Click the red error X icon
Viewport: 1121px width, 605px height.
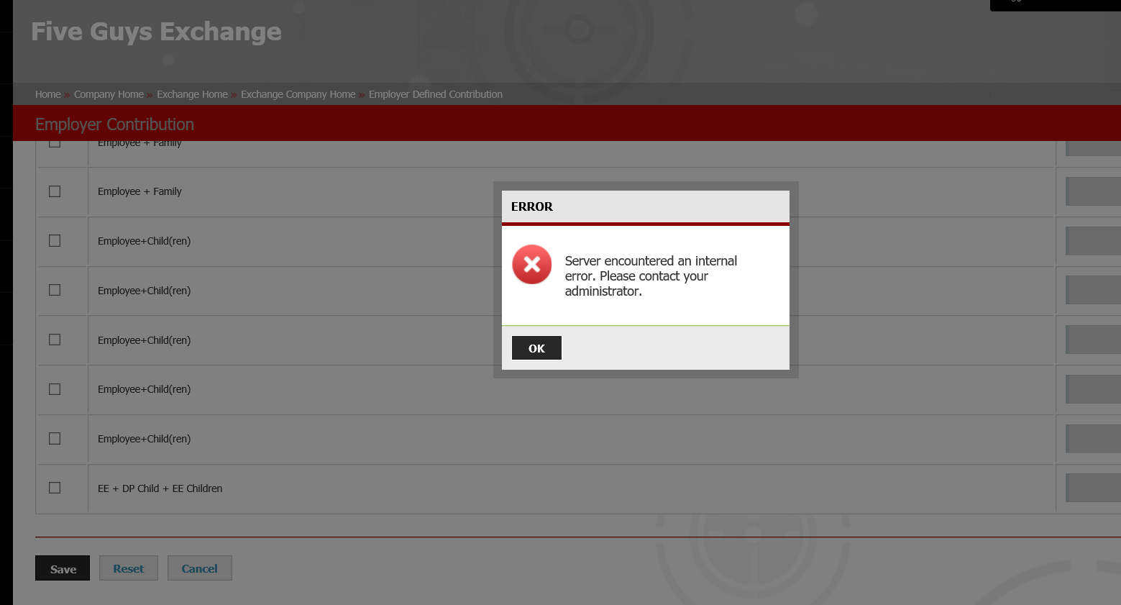pos(532,265)
